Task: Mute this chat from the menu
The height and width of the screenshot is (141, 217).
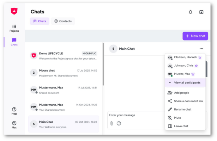Action: 177,118
